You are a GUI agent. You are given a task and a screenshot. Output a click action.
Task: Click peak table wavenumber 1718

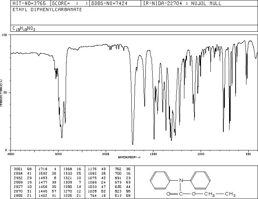[43, 169]
